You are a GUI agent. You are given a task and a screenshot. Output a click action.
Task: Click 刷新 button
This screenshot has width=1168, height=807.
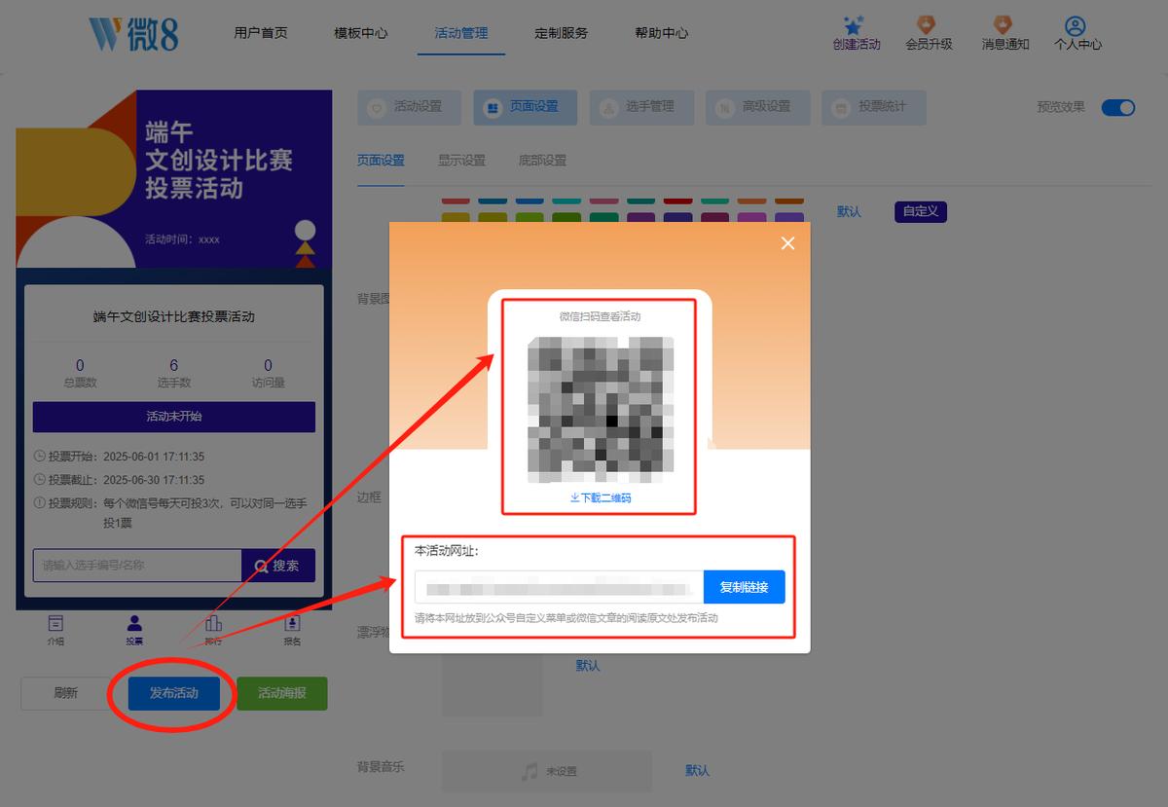[x=65, y=693]
